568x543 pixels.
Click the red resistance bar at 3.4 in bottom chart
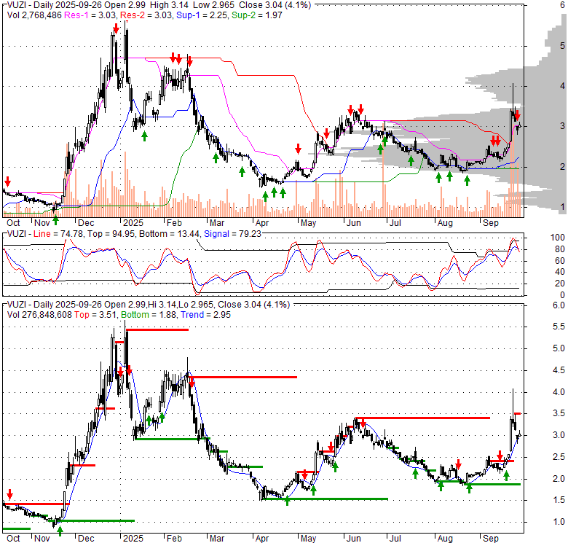coord(423,418)
